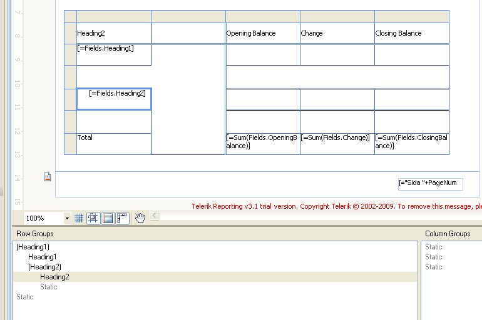Select the page number textbox in footer
Screen dimensions: 482x320
pos(430,183)
